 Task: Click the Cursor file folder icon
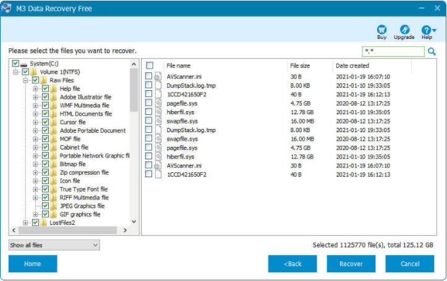[x=53, y=122]
